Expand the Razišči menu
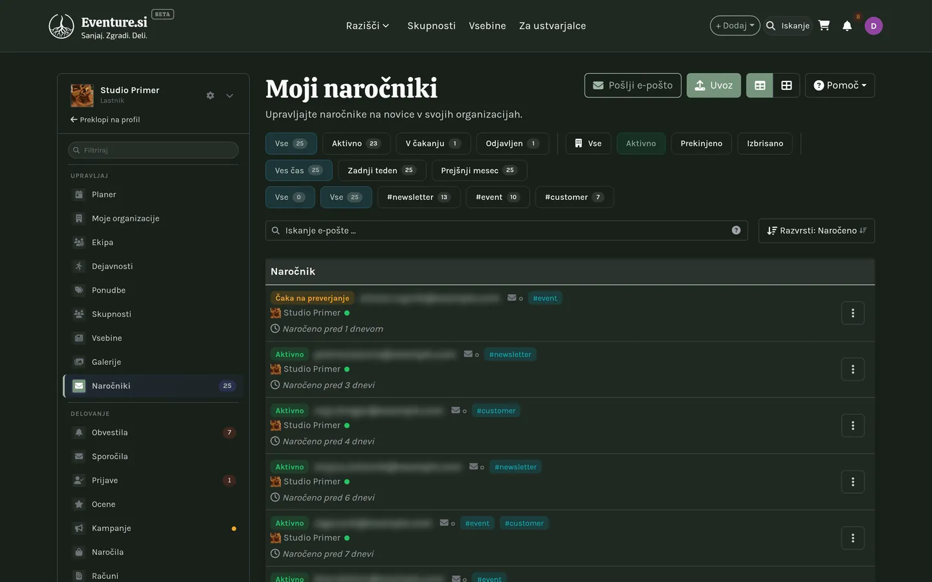Viewport: 932px width, 582px height. 368,26
